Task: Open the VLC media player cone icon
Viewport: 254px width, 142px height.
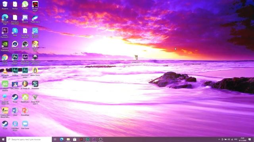Action: click(5, 71)
